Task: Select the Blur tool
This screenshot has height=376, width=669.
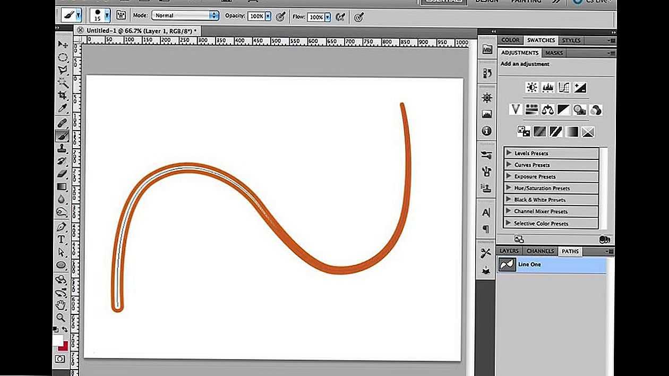Action: pyautogui.click(x=62, y=199)
